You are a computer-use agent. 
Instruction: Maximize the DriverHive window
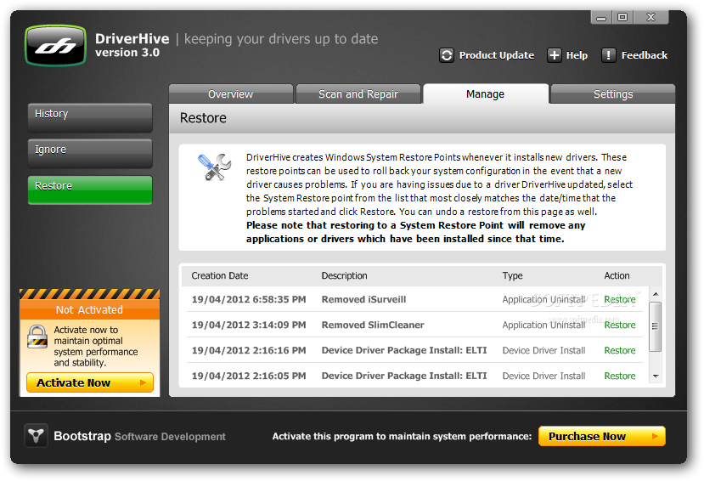pos(622,18)
